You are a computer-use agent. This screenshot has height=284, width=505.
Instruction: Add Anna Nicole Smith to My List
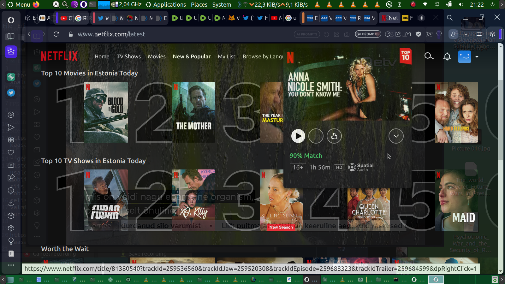[x=316, y=136]
